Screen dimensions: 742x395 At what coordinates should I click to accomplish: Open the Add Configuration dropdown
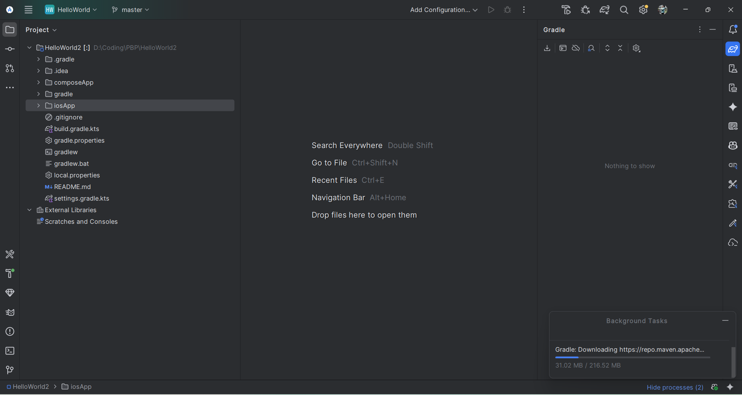click(443, 10)
